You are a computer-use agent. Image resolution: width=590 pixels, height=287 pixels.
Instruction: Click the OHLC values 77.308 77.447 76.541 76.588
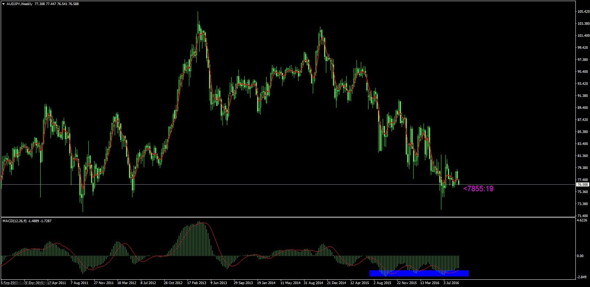[56, 4]
